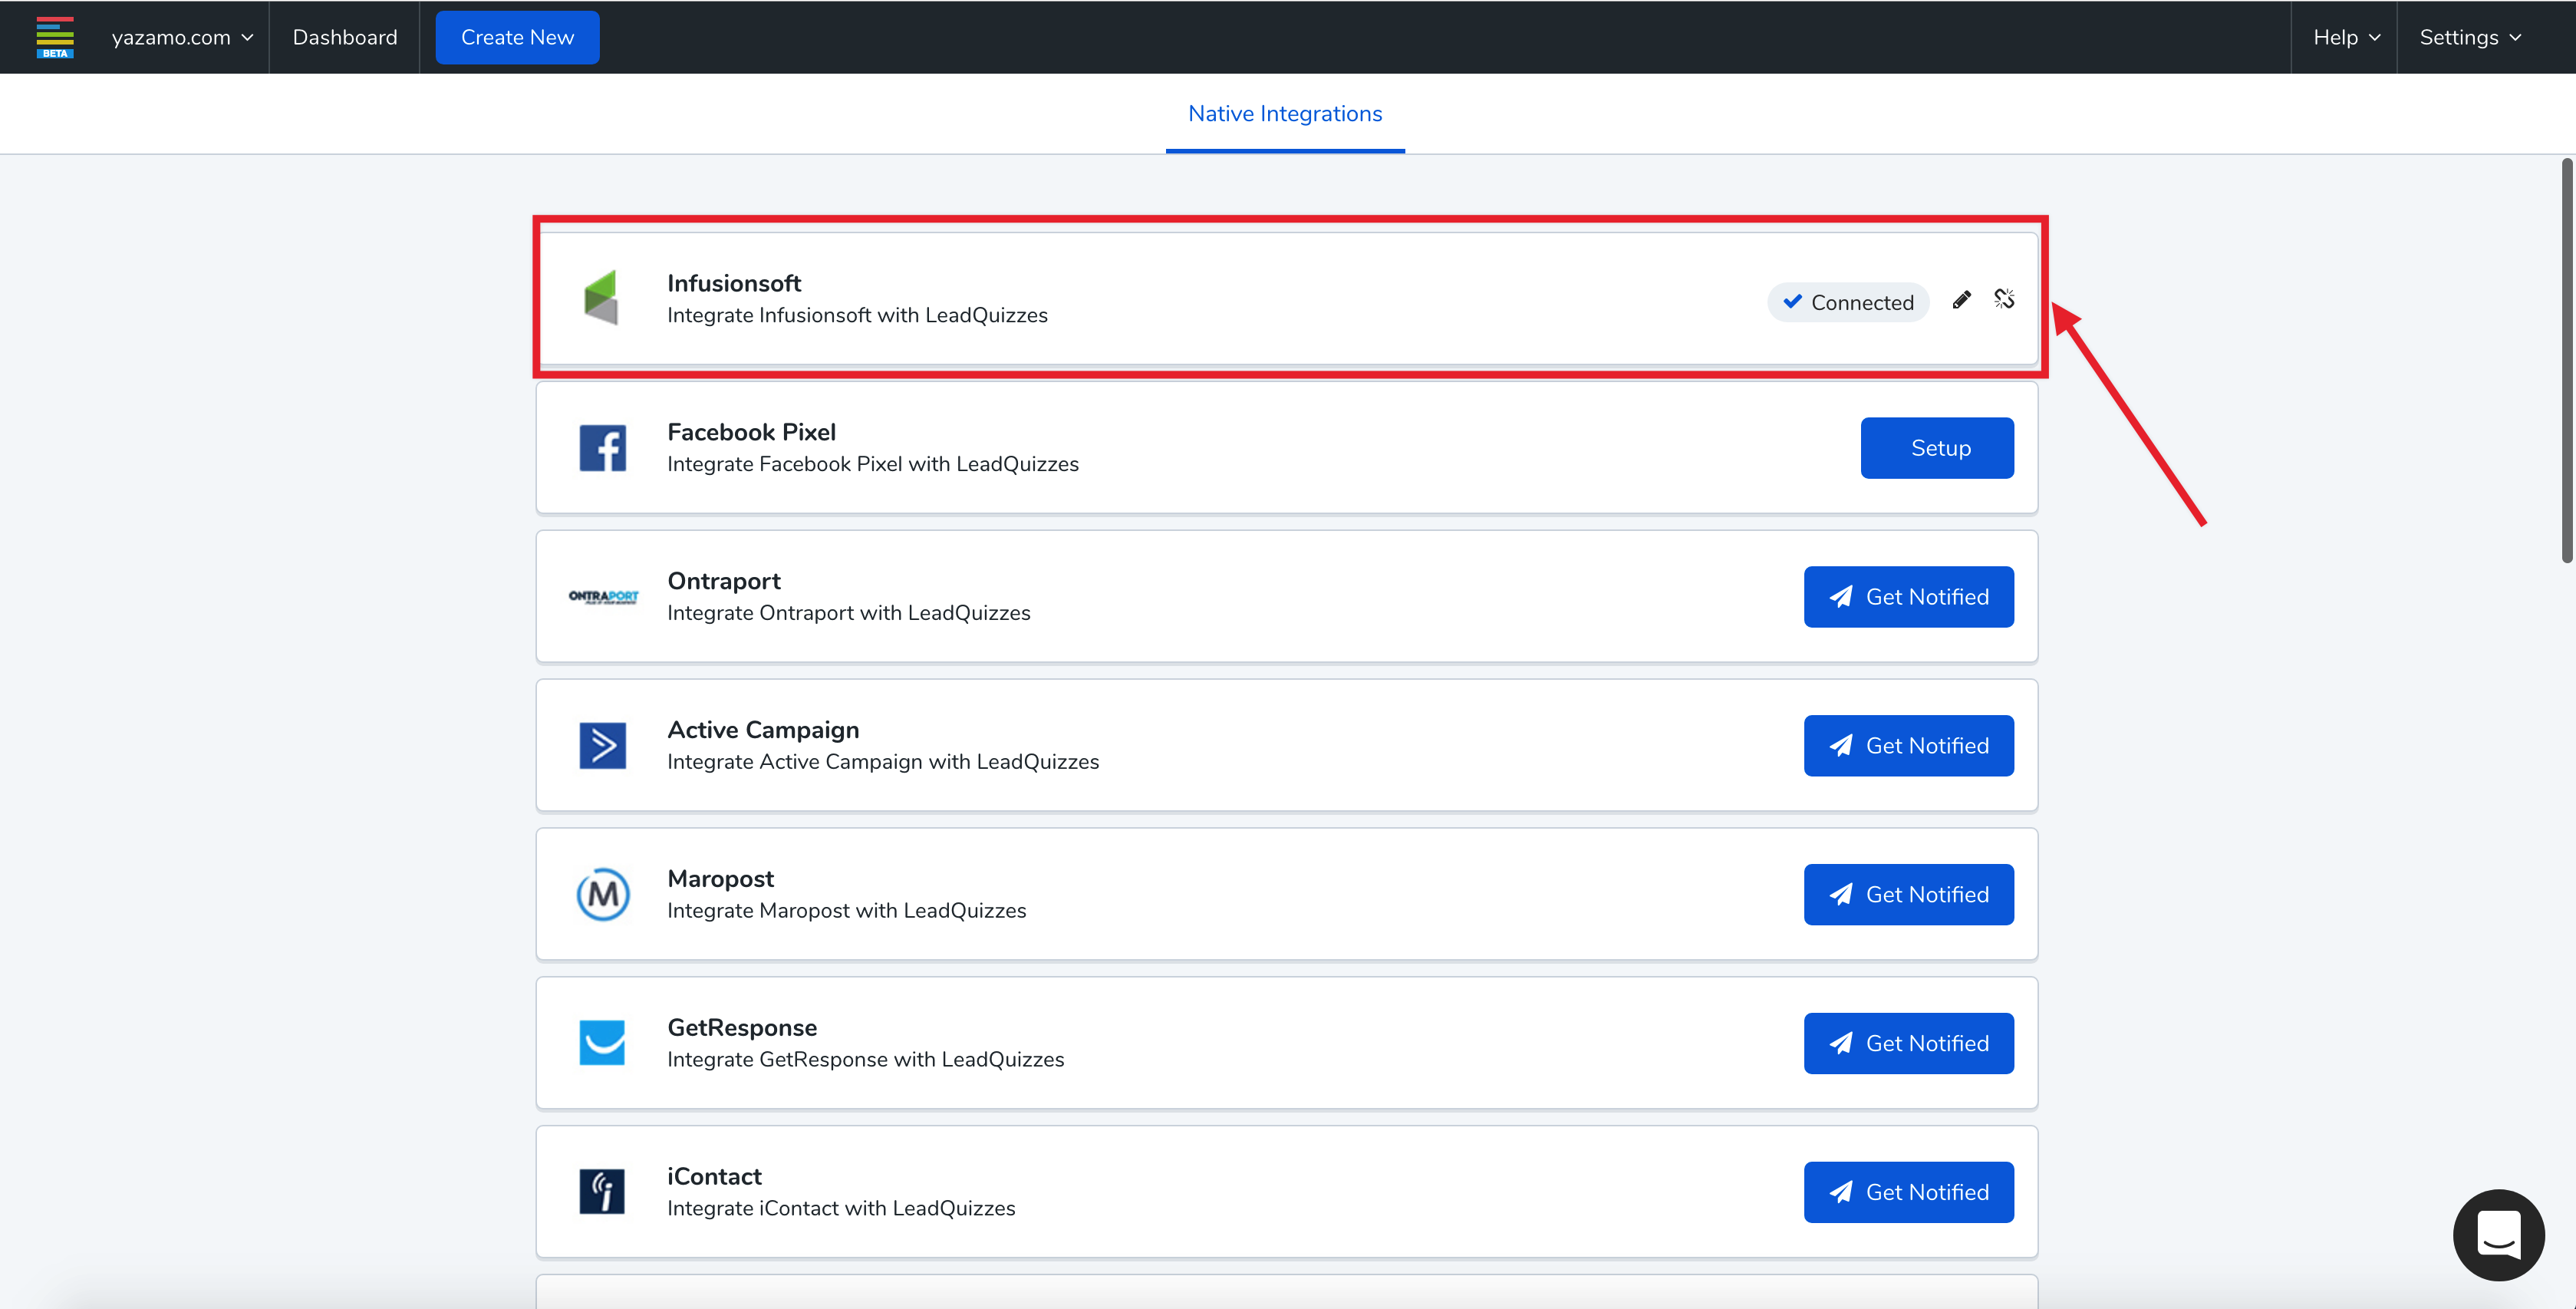Get Notified about iContact integration
This screenshot has height=1309, width=2576.
1909,1192
